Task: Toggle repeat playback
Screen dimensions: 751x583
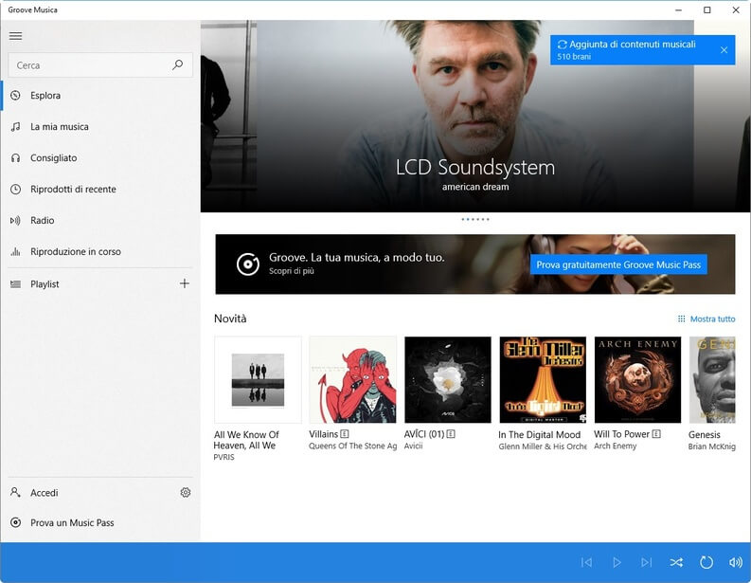Action: click(x=706, y=562)
